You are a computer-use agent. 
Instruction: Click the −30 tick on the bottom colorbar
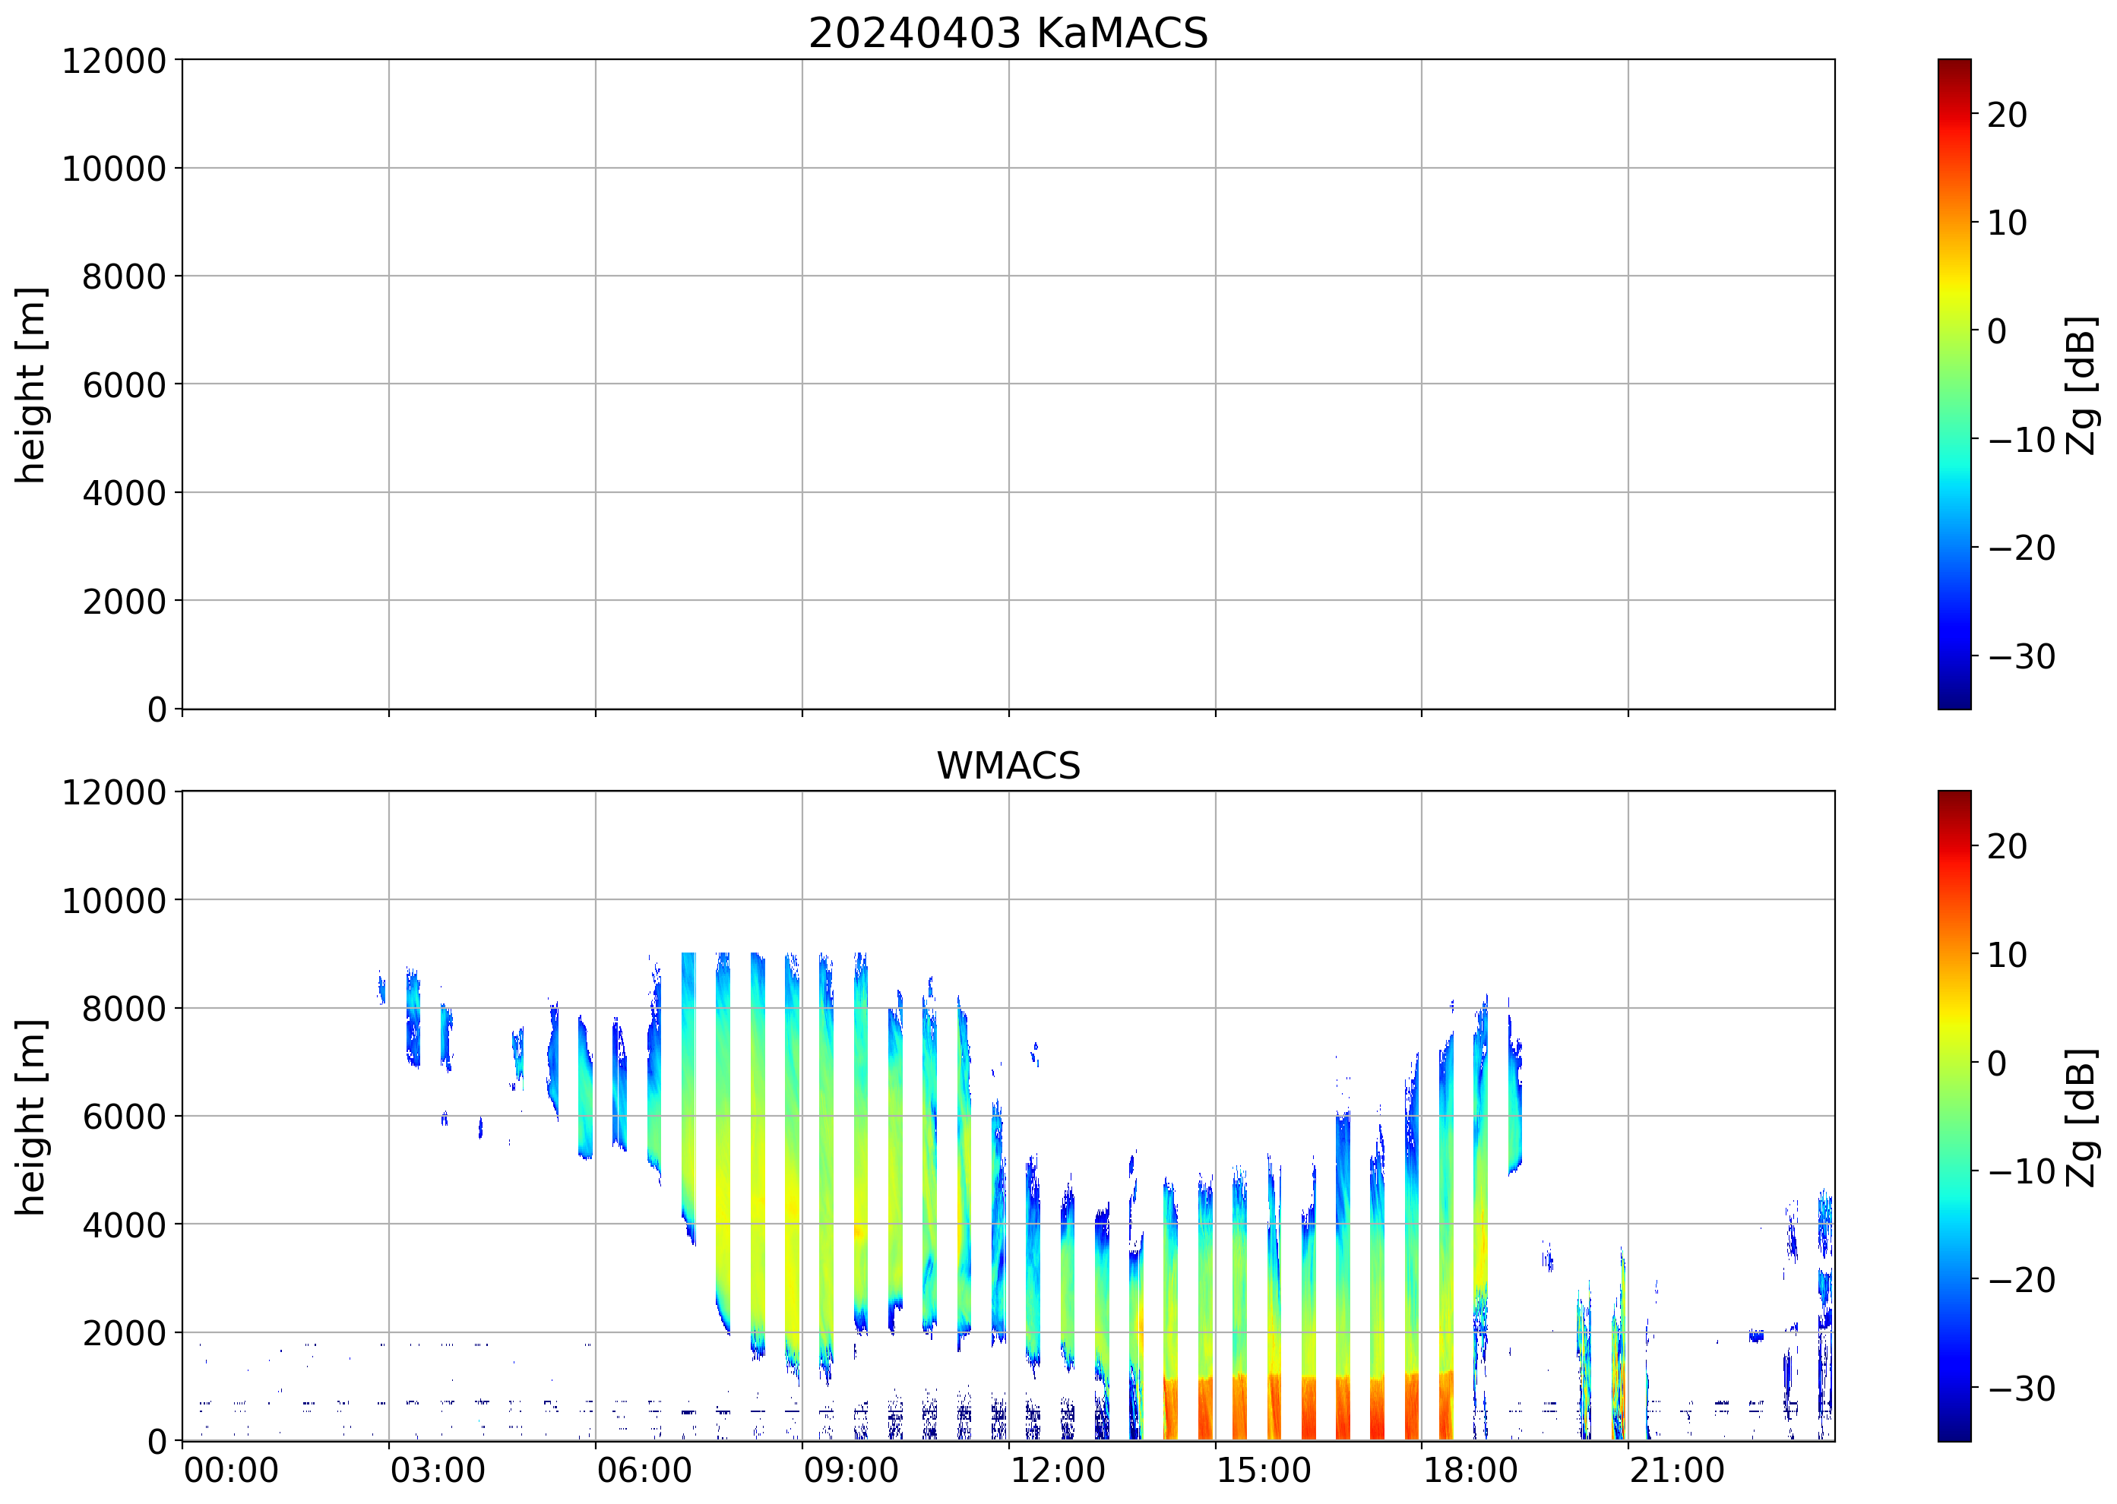coord(2021,1389)
